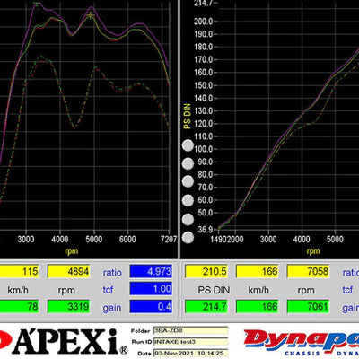Screen dimensions: 359x359
Task: Click the '36.9' y-axis minimum value
Action: point(206,230)
